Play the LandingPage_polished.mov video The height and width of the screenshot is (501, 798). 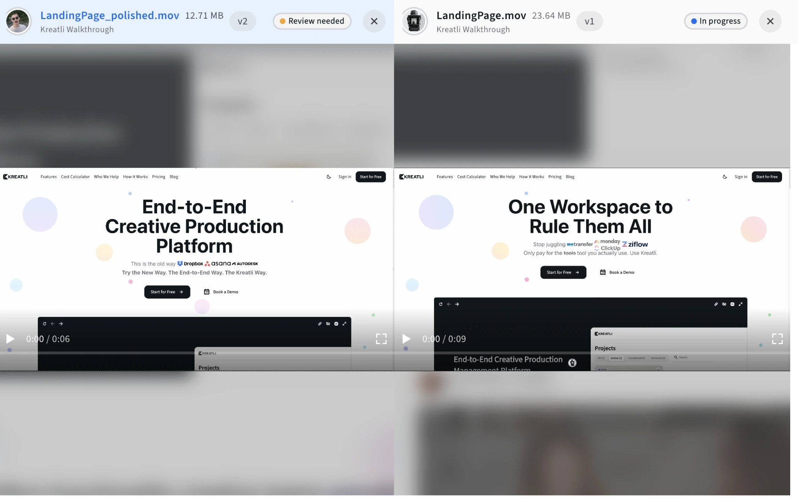point(10,339)
